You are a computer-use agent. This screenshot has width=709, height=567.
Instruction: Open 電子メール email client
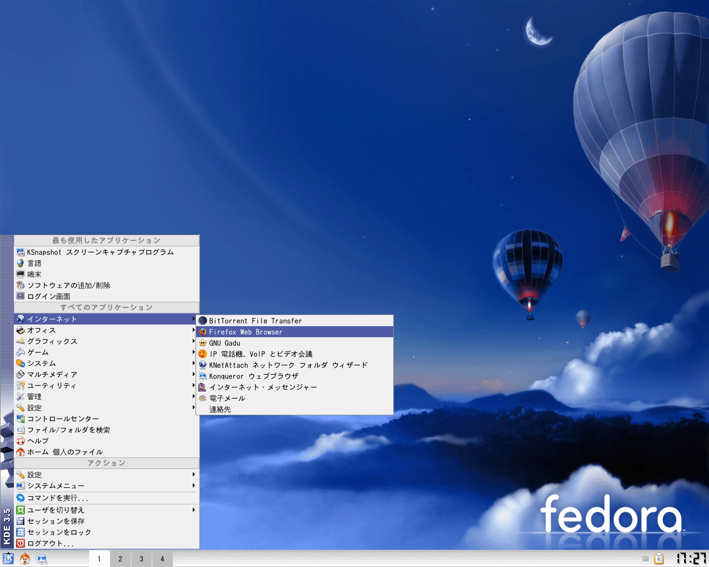click(x=295, y=398)
